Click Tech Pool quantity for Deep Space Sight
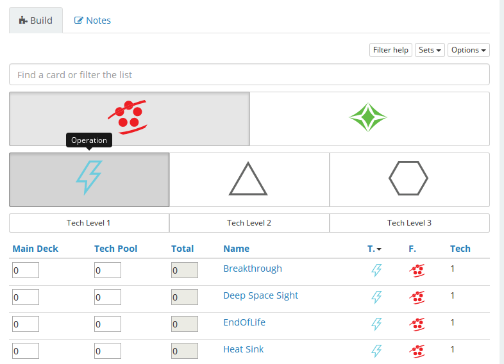Image resolution: width=504 pixels, height=364 pixels. pyautogui.click(x=108, y=297)
